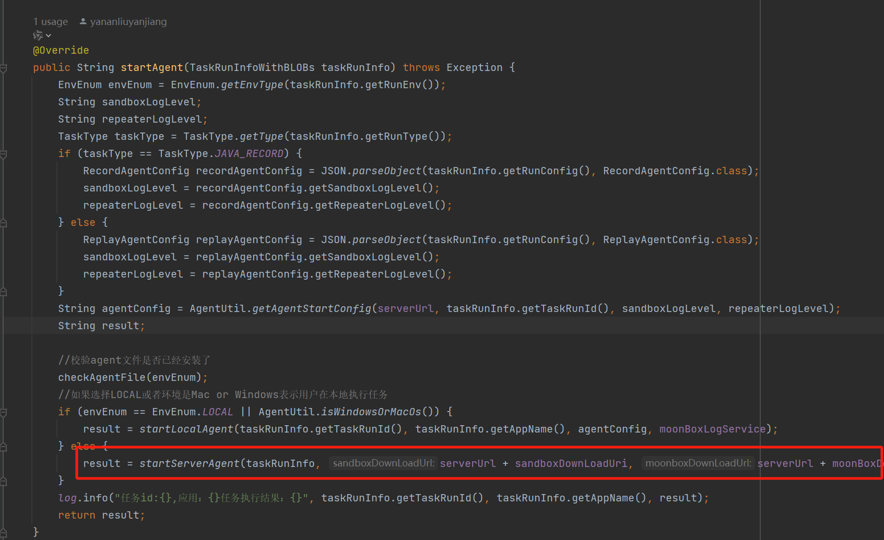Click the Exception type in method signature
The image size is (884, 540).
(475, 68)
